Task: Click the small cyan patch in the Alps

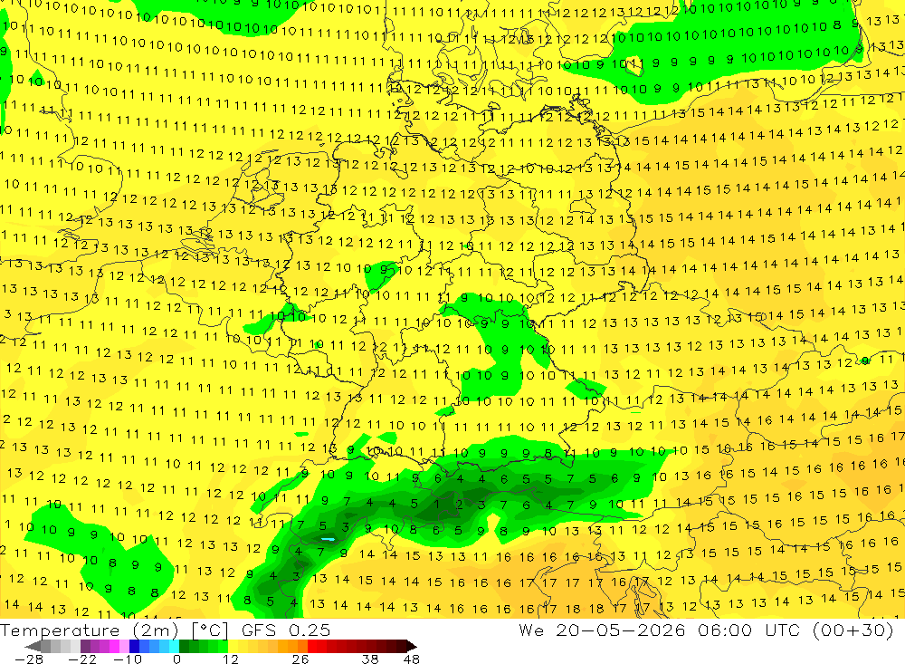Action: (x=328, y=539)
